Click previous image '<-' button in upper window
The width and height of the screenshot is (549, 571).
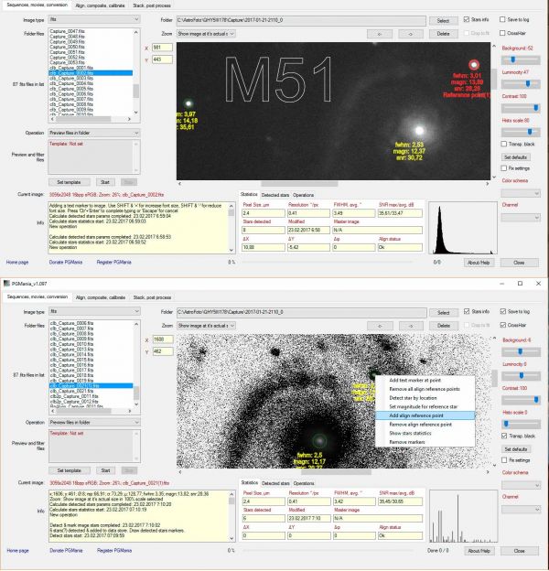point(380,34)
